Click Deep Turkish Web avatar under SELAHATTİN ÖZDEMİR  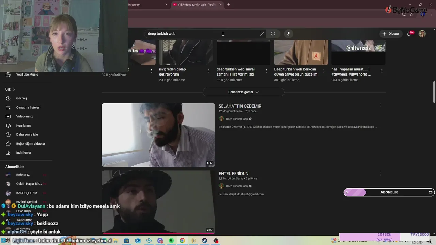221,119
